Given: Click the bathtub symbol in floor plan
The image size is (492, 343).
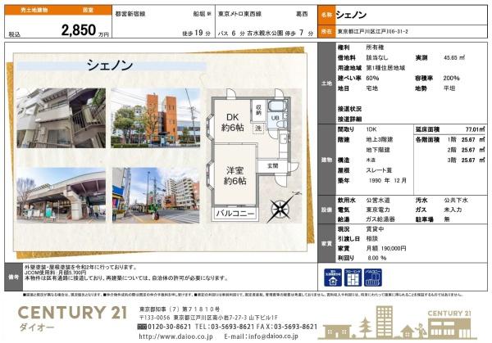Looking at the screenshot, I should (276, 106).
